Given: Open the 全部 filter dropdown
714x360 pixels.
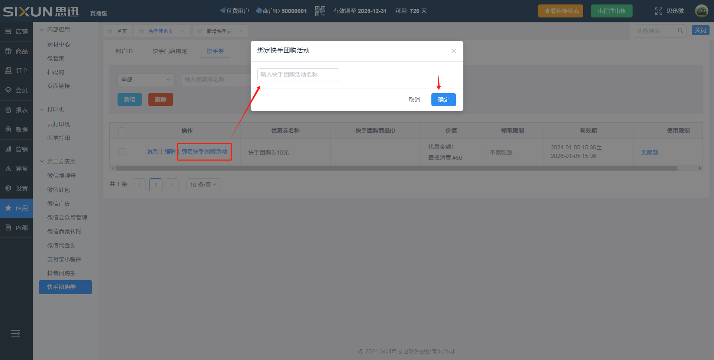Looking at the screenshot, I should (146, 80).
